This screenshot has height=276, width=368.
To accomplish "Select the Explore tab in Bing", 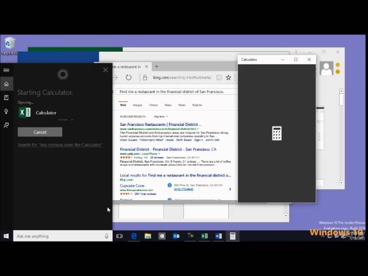I will (197, 105).
